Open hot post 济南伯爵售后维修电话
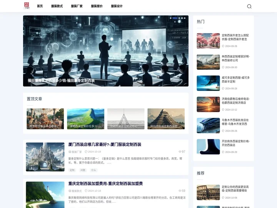Screen dimensions: 277x208 pyautogui.click(x=236, y=101)
